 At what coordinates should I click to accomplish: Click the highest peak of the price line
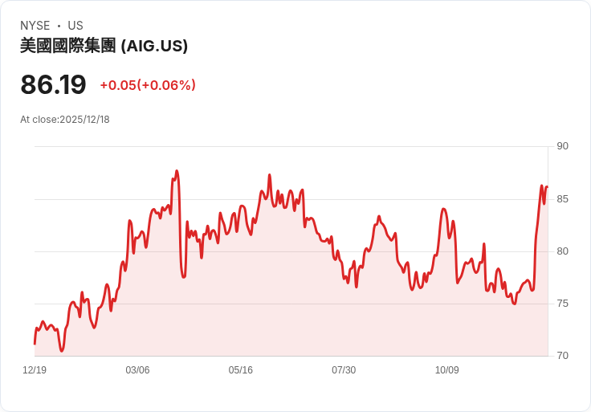pyautogui.click(x=177, y=171)
